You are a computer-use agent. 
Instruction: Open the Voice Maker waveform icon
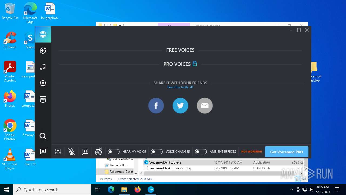point(43,51)
